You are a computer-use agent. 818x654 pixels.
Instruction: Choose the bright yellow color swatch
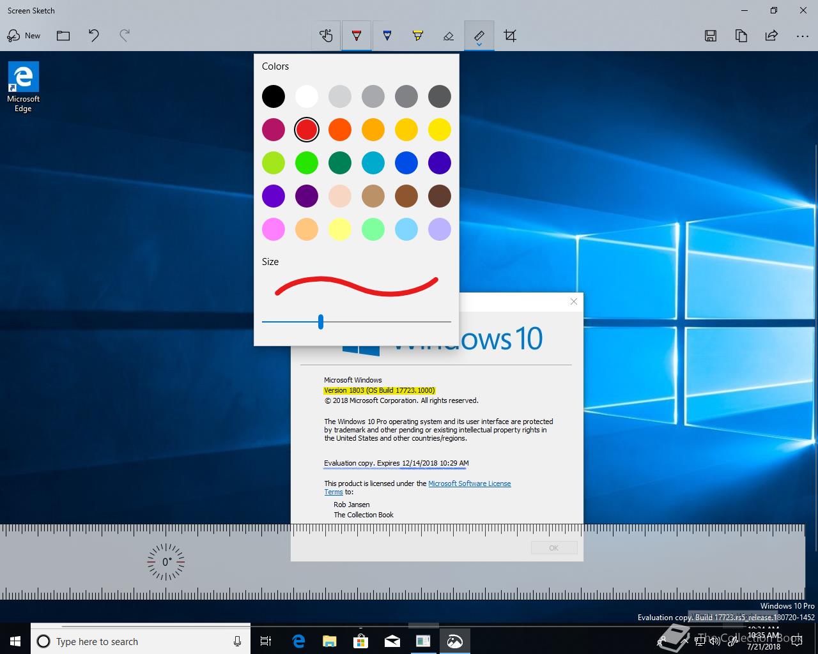coord(440,130)
